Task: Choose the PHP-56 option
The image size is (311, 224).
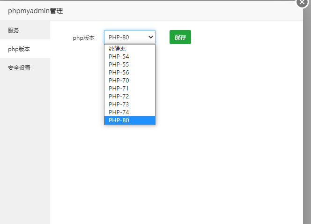Action: 130,73
